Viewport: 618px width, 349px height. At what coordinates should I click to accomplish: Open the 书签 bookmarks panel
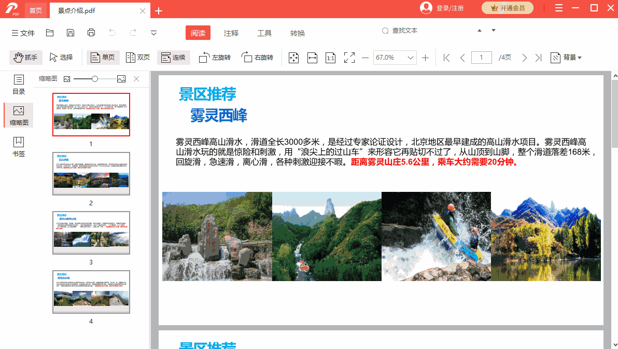click(x=19, y=147)
